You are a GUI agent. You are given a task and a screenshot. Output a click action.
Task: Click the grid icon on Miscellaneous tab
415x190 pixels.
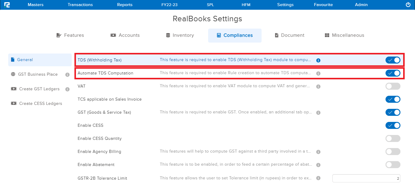click(x=327, y=35)
